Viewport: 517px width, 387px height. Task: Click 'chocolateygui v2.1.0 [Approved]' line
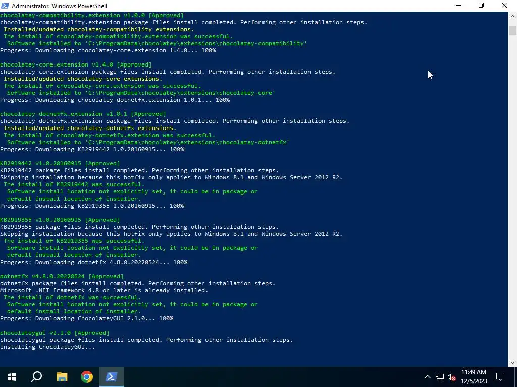[x=55, y=333]
